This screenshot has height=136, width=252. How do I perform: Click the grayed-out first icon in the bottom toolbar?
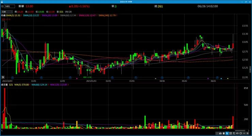coord(217,133)
